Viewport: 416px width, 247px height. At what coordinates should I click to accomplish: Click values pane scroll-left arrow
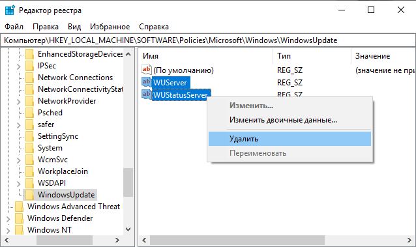tap(144, 240)
